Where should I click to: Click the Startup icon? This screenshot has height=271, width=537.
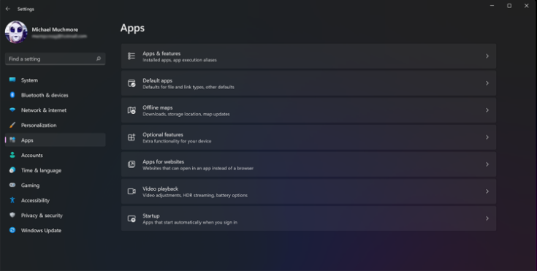pos(132,218)
